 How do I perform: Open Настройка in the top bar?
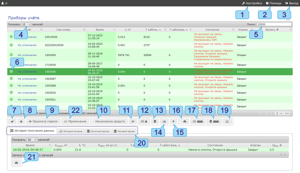click(x=252, y=3)
